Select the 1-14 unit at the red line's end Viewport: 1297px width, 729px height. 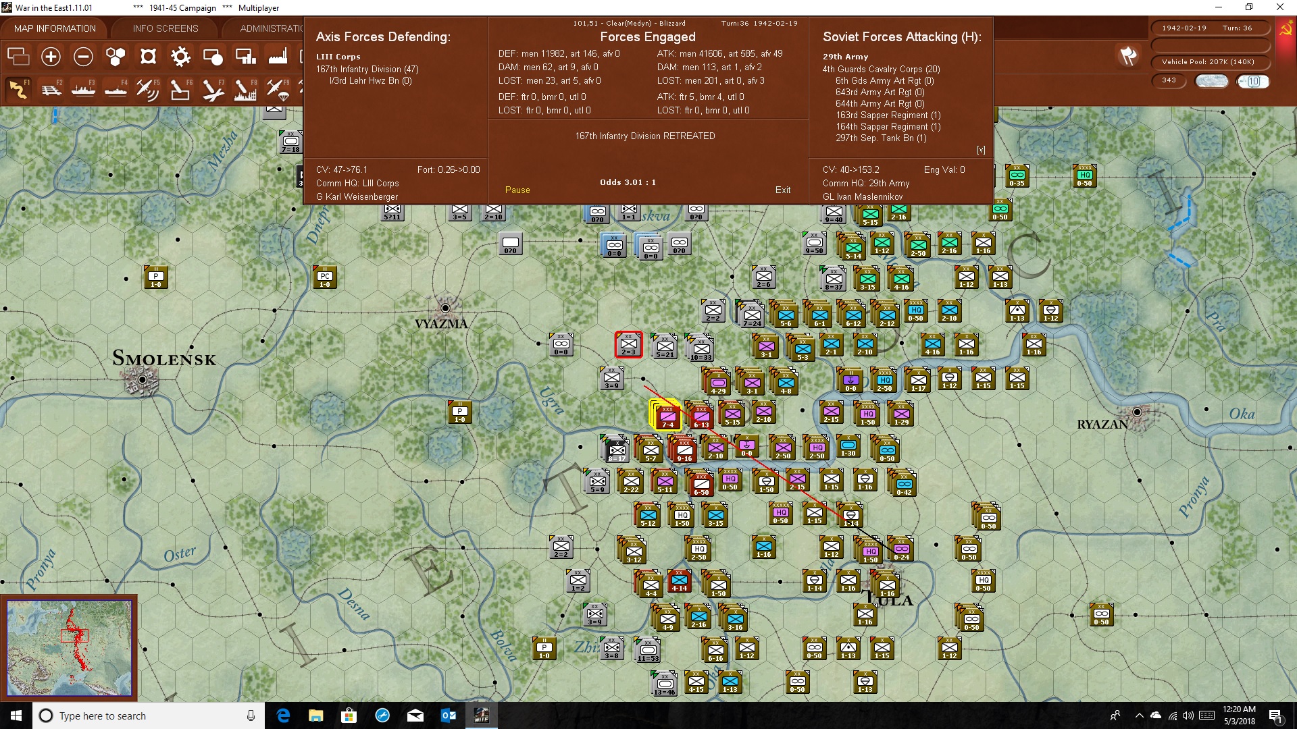click(x=850, y=517)
